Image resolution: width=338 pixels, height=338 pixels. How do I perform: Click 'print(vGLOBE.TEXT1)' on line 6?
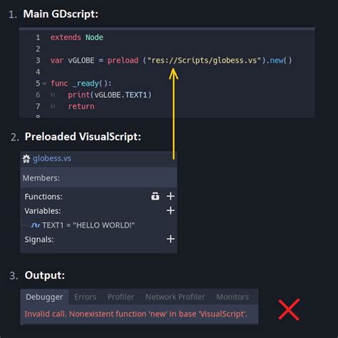110,95
